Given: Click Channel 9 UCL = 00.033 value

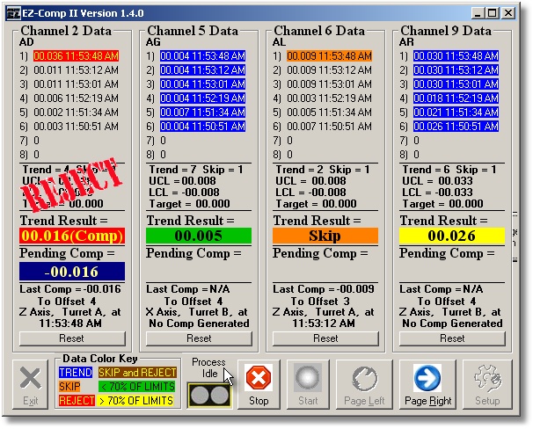Looking at the screenshot, I should (437, 181).
